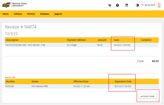164x105 pixels.
Task: Open the Permits menu
Action: point(31,14)
